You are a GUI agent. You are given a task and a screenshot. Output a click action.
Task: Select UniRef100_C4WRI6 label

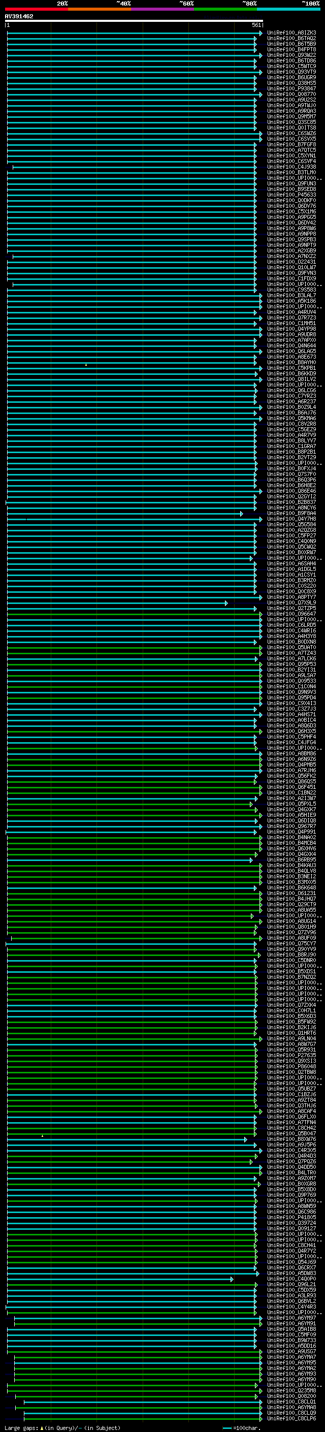(x=291, y=630)
